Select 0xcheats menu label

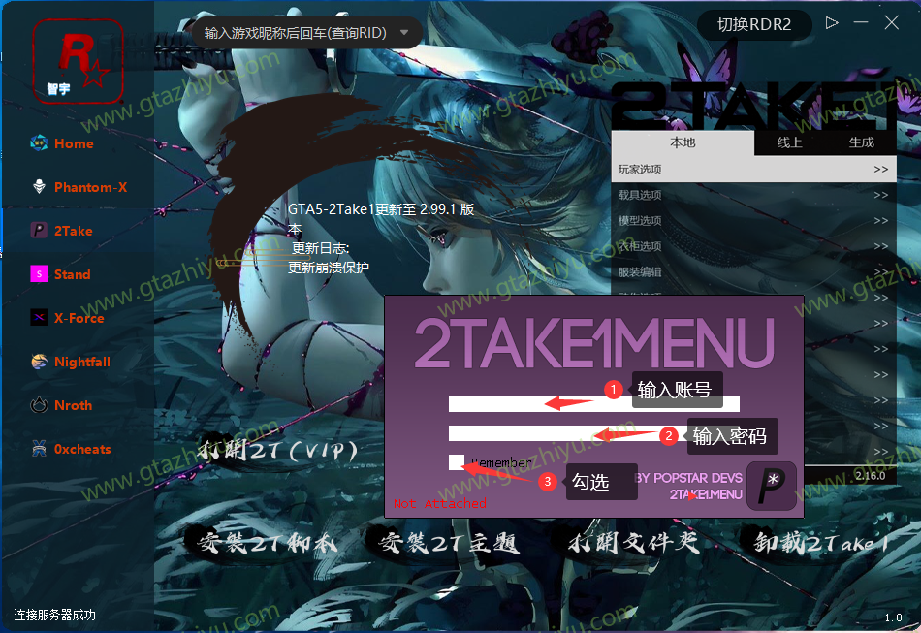click(x=82, y=449)
